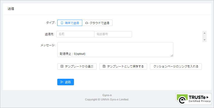Focus the 名前 recipient name field

(75, 34)
